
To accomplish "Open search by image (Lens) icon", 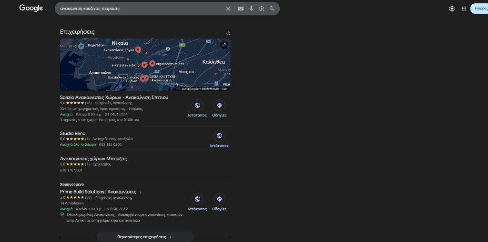I will (x=262, y=9).
